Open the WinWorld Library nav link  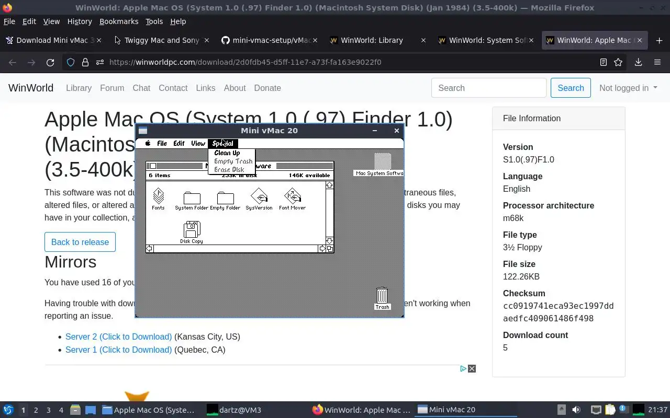coord(79,88)
